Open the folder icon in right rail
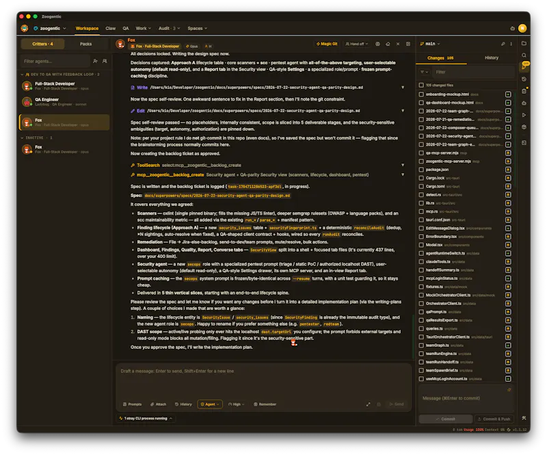 pyautogui.click(x=524, y=43)
